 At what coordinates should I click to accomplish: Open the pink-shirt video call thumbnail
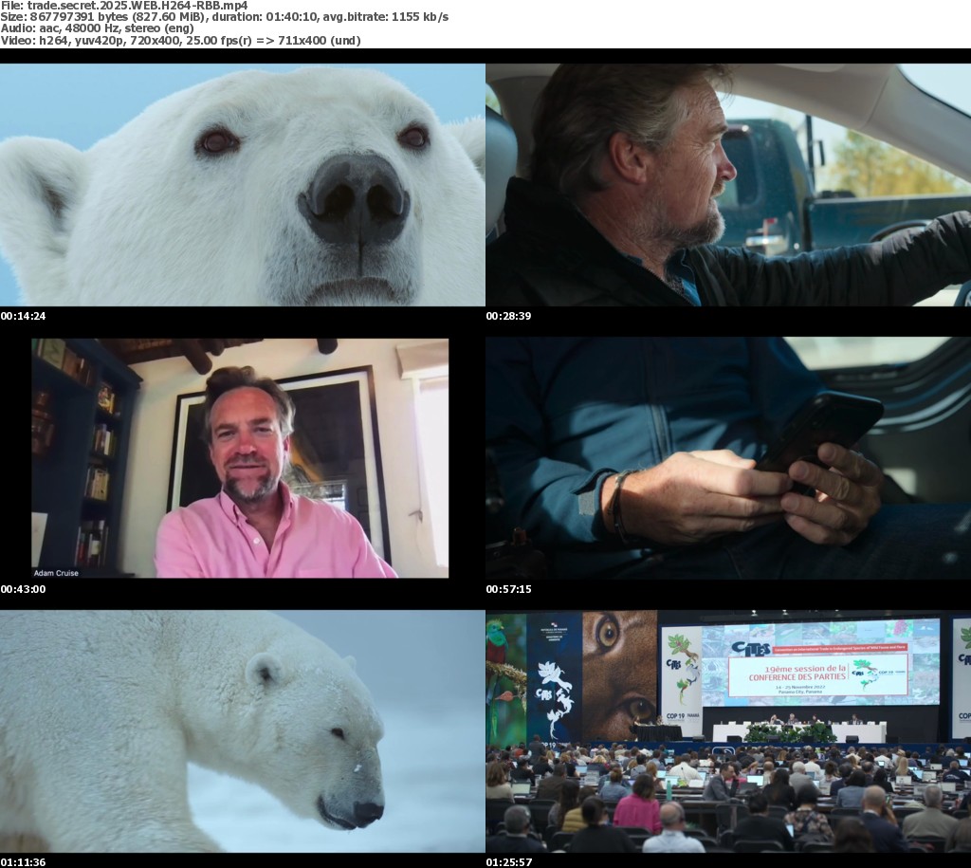(240, 458)
